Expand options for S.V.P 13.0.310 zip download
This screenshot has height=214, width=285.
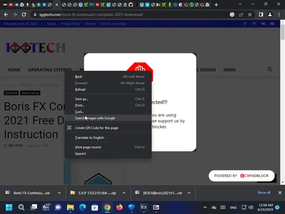124,193
